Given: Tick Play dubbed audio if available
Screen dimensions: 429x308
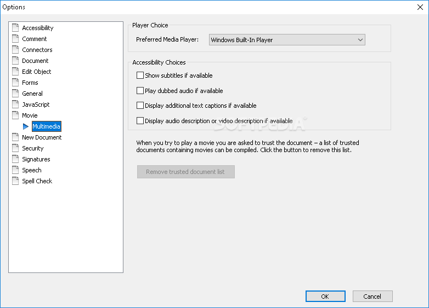Looking at the screenshot, I should pyautogui.click(x=140, y=91).
